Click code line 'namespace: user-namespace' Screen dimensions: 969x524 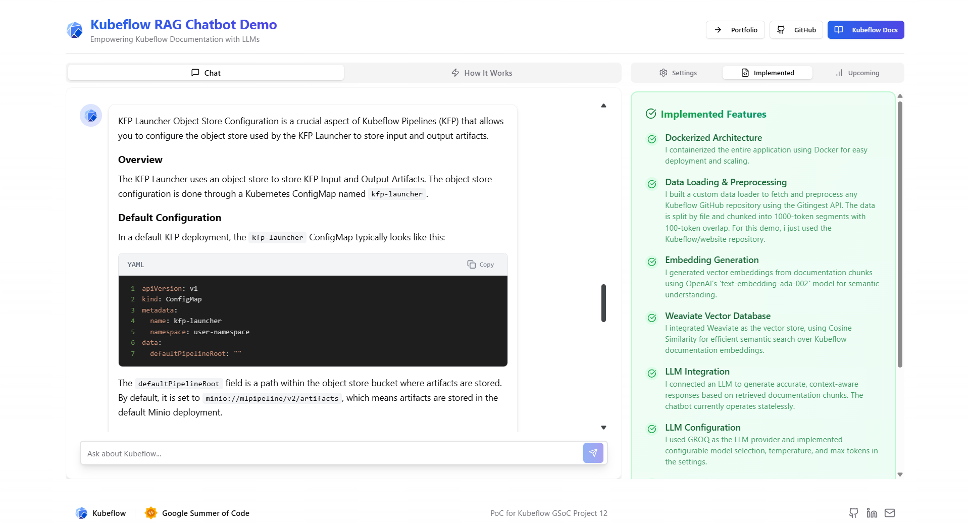pyautogui.click(x=199, y=332)
